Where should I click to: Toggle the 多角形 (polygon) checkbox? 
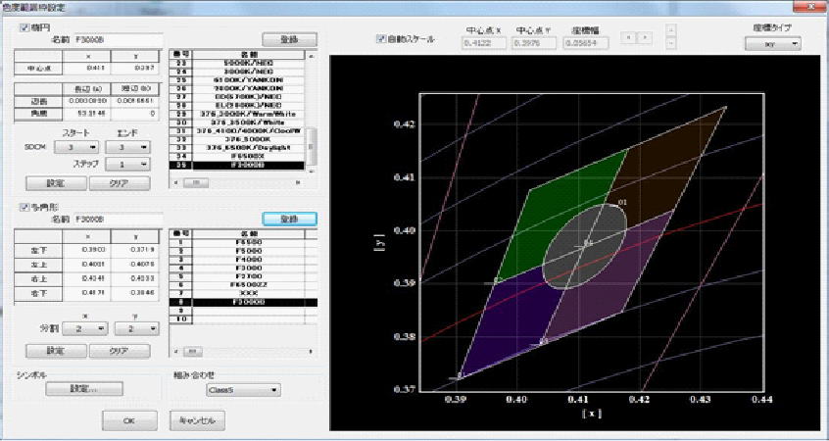pyautogui.click(x=24, y=208)
